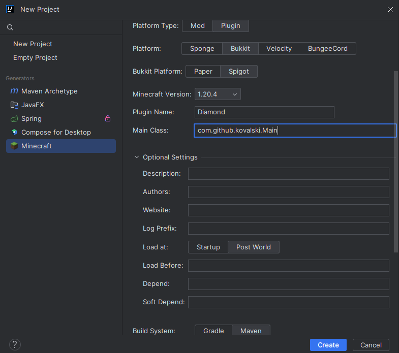Image resolution: width=399 pixels, height=353 pixels.
Task: Open the Minecraft Version dropdown
Action: pyautogui.click(x=218, y=94)
